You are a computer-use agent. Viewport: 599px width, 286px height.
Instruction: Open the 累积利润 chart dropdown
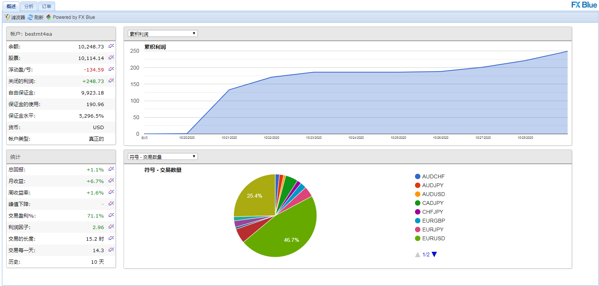[x=162, y=34]
